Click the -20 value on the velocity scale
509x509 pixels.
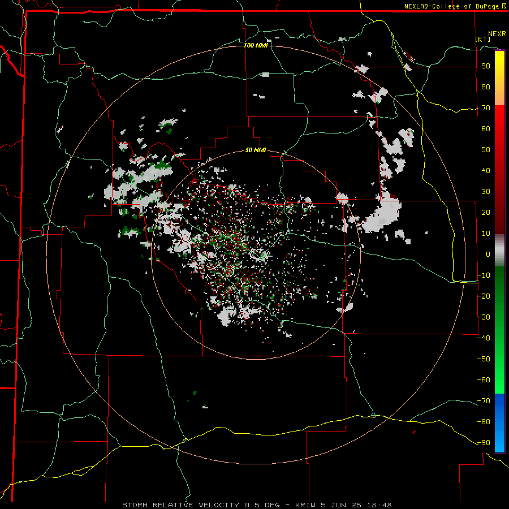(x=484, y=296)
